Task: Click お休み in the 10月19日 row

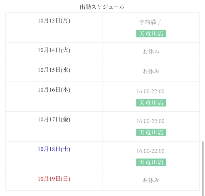Action: (151, 180)
